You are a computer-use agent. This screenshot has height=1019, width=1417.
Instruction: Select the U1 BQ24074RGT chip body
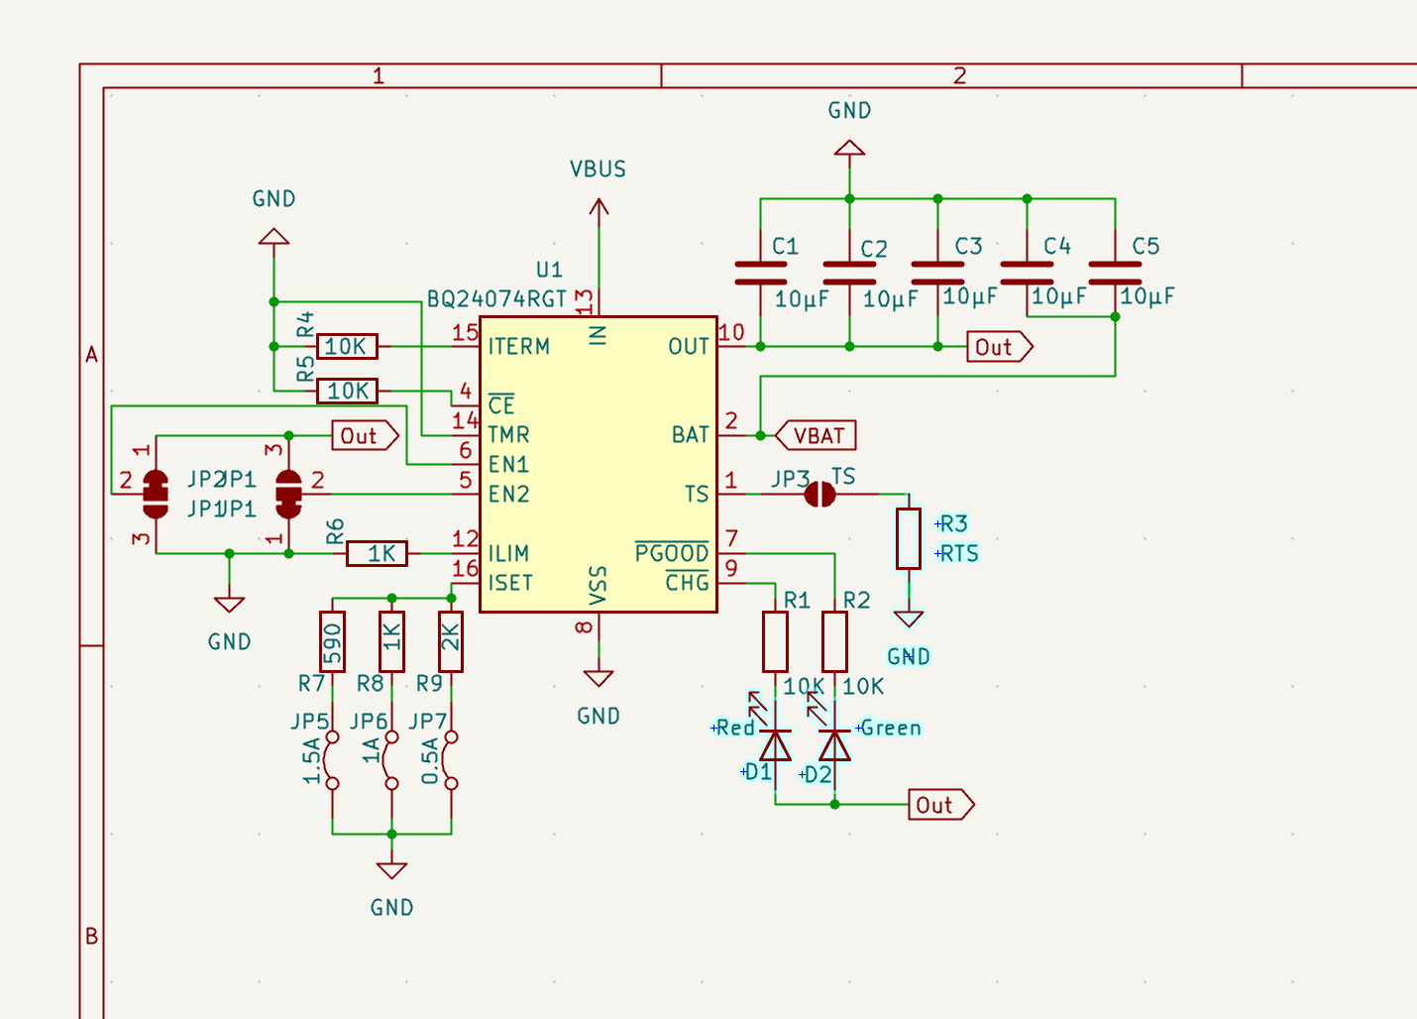point(599,464)
